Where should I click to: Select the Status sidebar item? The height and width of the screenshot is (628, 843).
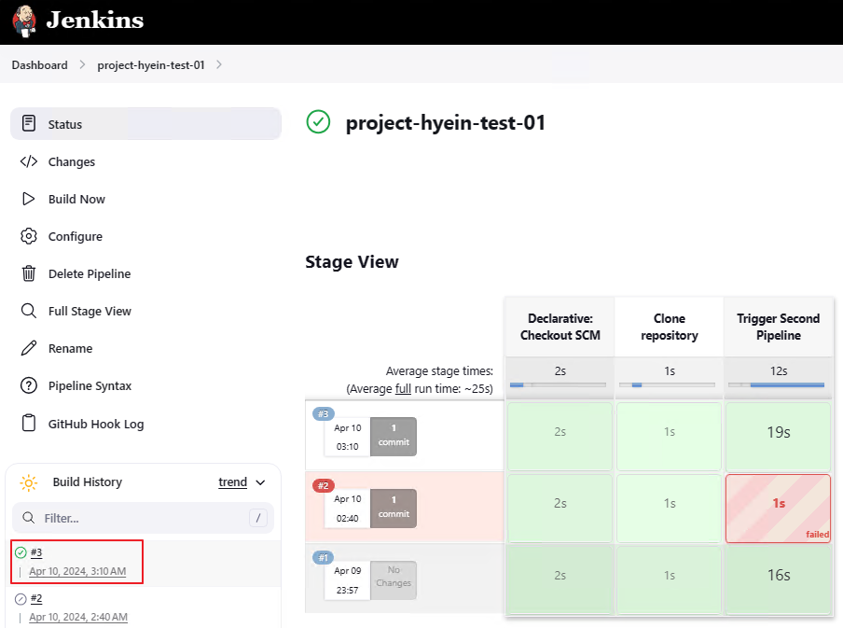pyautogui.click(x=145, y=124)
